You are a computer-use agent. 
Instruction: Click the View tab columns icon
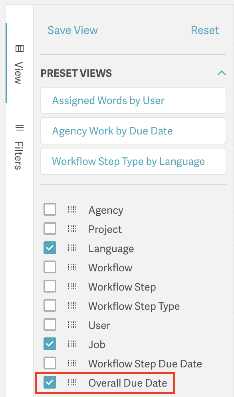click(20, 48)
